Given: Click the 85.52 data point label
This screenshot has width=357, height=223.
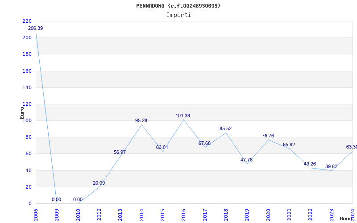Looking at the screenshot, I should 226,128.
